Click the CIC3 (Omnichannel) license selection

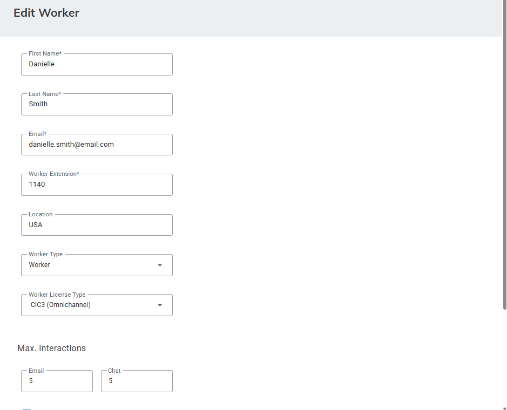pyautogui.click(x=60, y=305)
